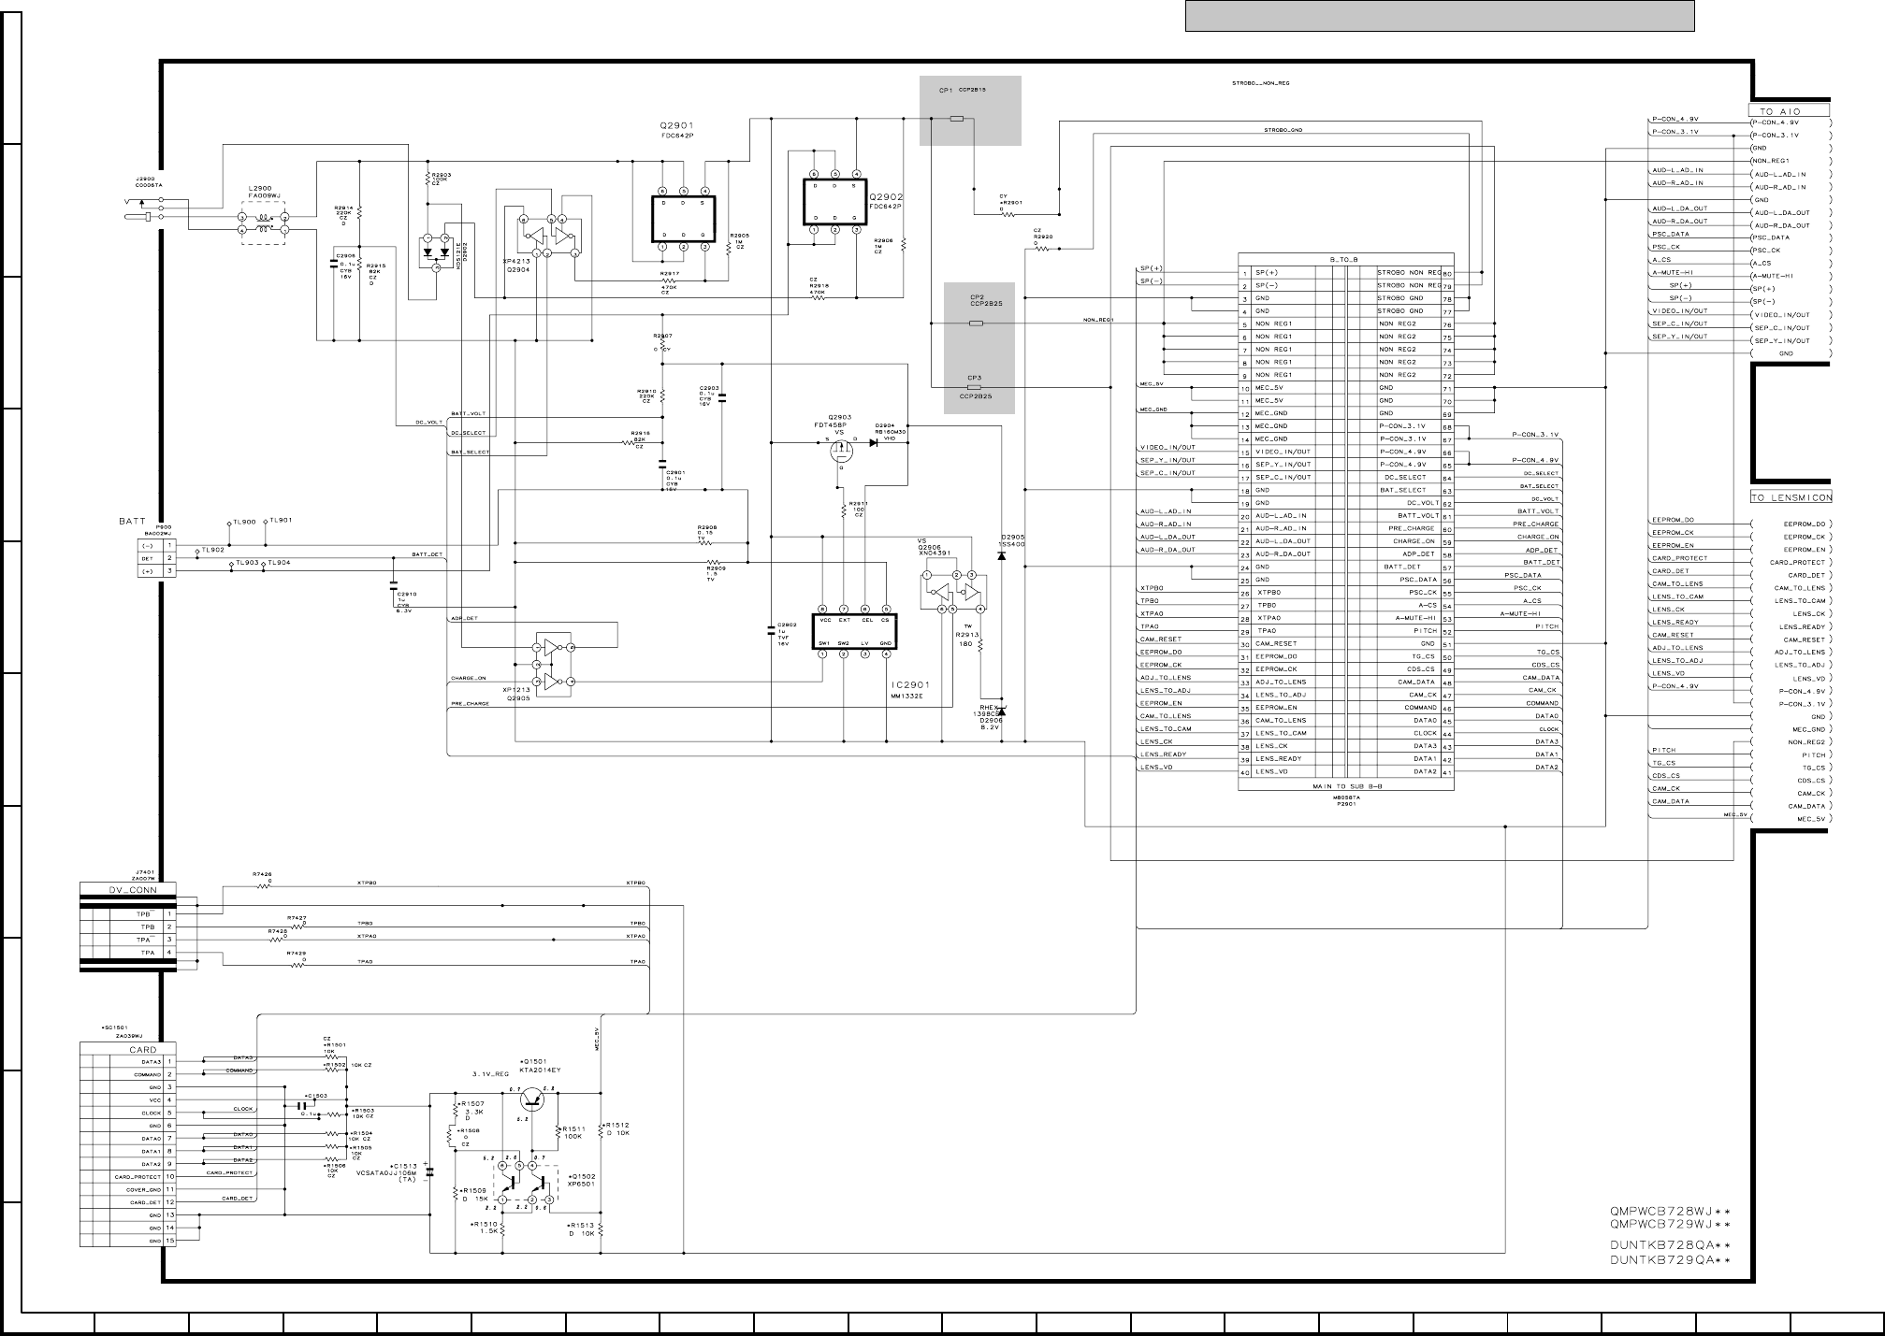Click the XP1213 Q2905 label

pyautogui.click(x=518, y=693)
